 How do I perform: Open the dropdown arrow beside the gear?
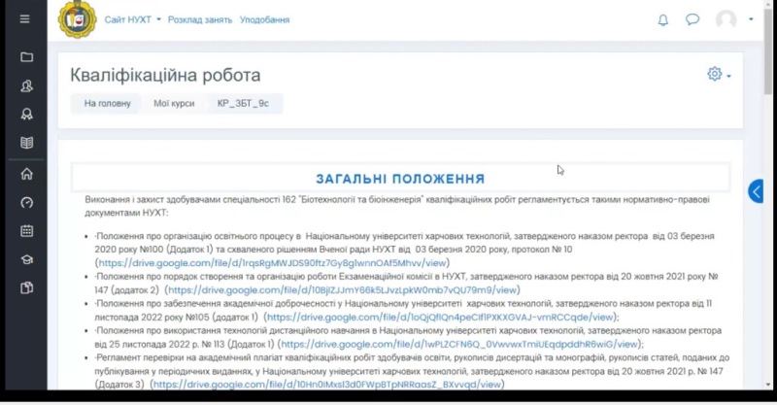[x=729, y=76]
